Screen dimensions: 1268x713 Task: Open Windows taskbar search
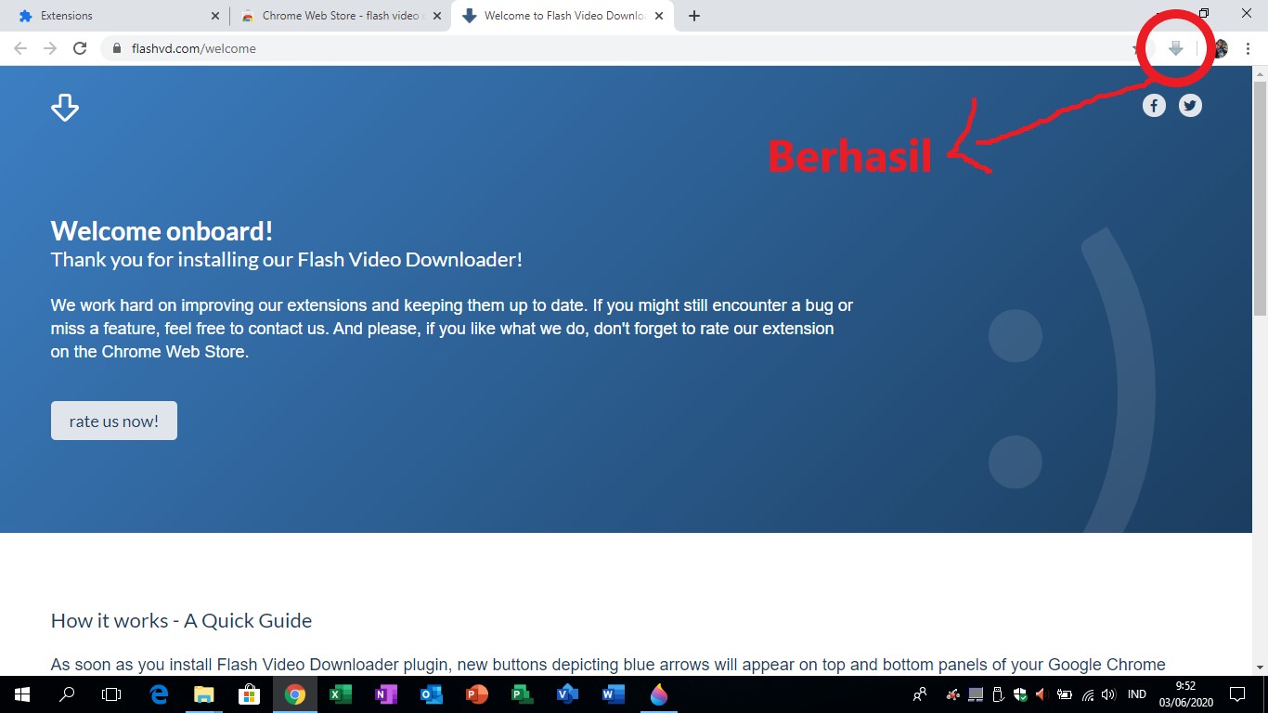[x=67, y=694]
